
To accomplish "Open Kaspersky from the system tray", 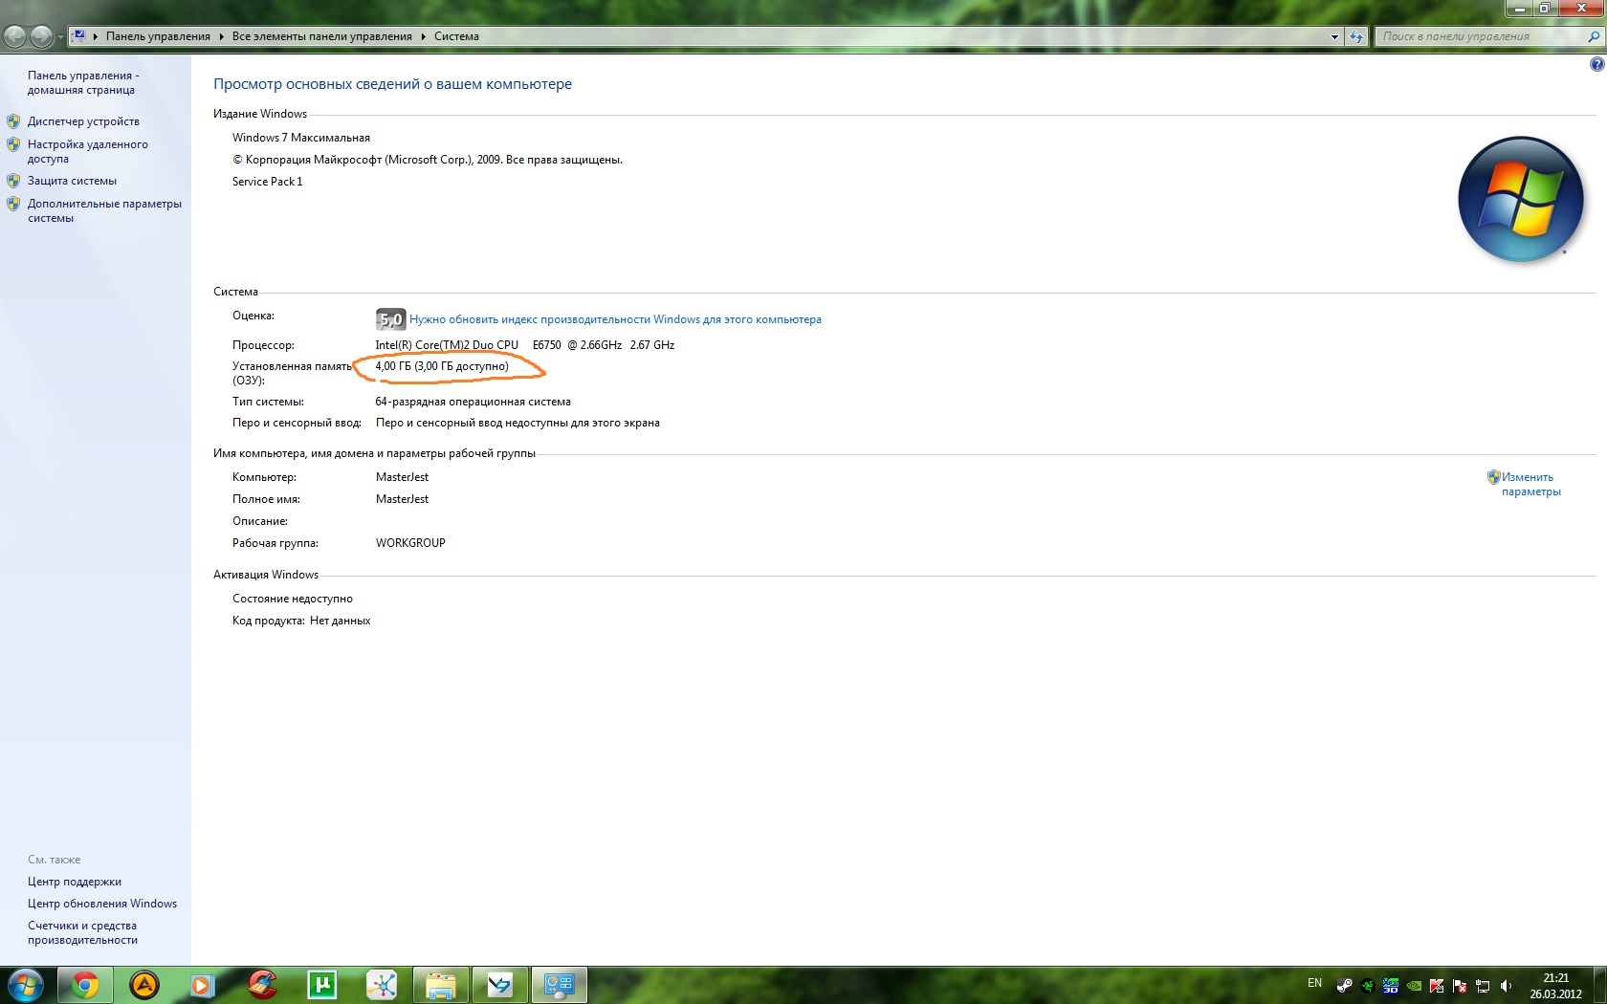I will tap(1437, 986).
